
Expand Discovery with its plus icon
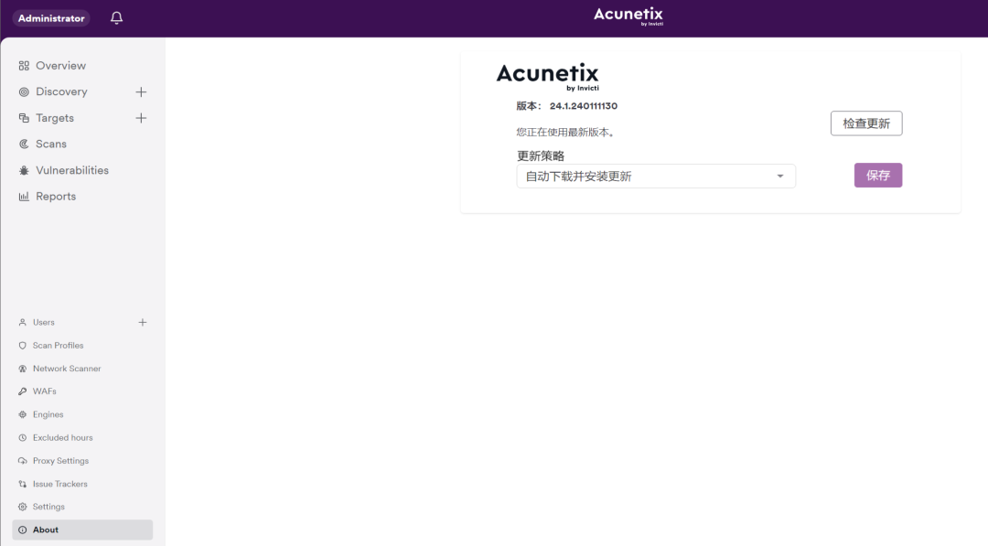point(141,92)
